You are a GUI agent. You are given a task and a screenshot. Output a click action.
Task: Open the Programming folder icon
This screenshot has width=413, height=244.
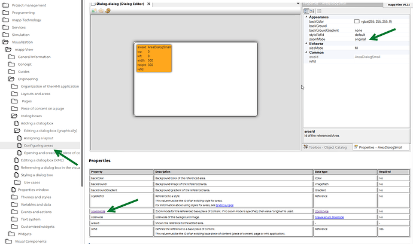pyautogui.click(x=5, y=13)
